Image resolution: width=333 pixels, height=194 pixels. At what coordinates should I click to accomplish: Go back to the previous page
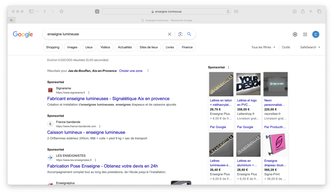coord(45,11)
